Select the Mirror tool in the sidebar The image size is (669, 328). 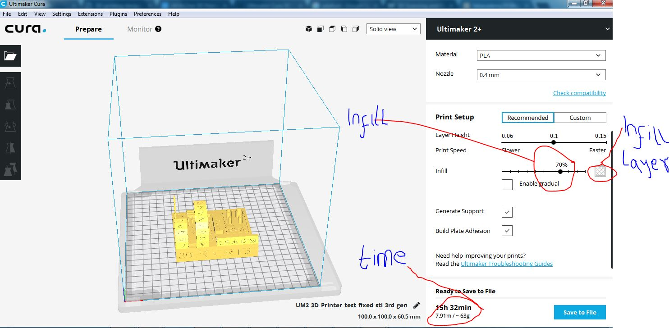[x=10, y=148]
